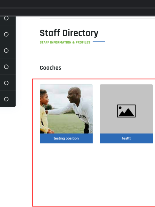
Task: Activate the fifth circle sidebar icon
Action: click(x=6, y=83)
